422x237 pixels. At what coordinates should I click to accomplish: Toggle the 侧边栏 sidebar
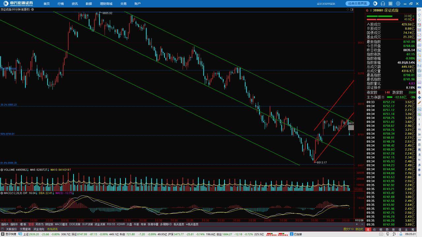click(359, 229)
